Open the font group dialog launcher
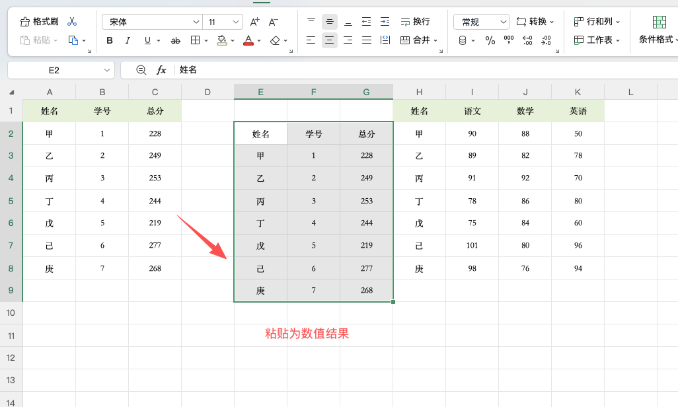The image size is (678, 407). point(291,51)
